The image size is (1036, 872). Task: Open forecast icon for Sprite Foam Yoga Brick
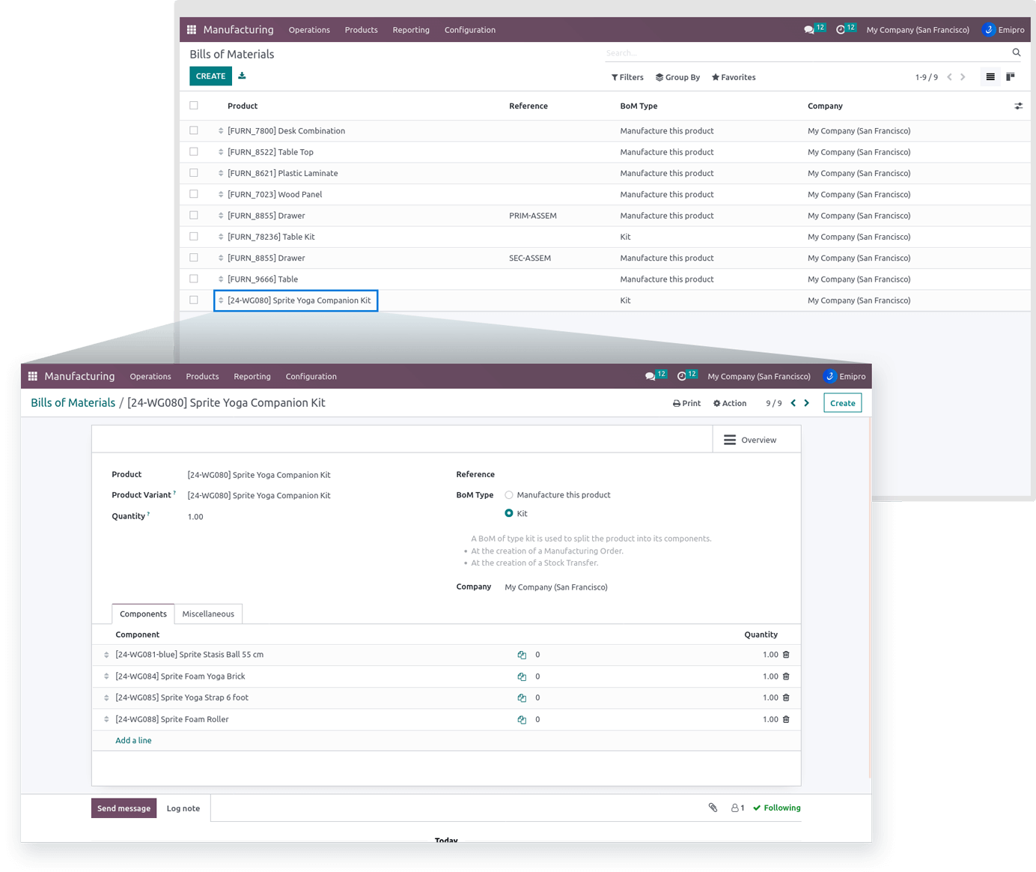point(522,676)
